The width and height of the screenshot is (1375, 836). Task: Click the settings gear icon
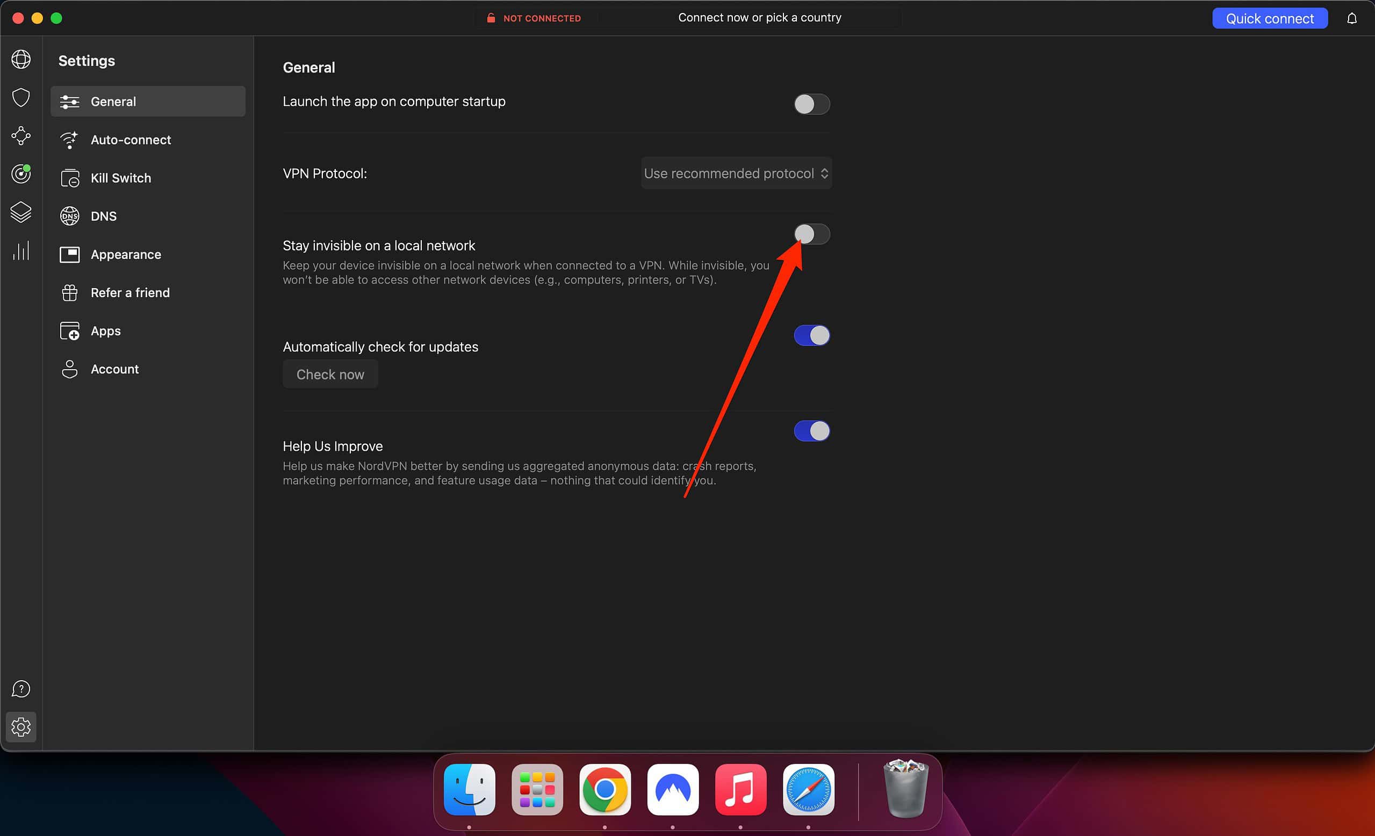(x=20, y=726)
